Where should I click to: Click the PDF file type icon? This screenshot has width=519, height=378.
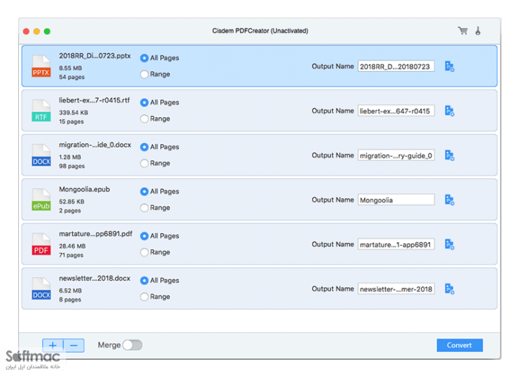41,244
